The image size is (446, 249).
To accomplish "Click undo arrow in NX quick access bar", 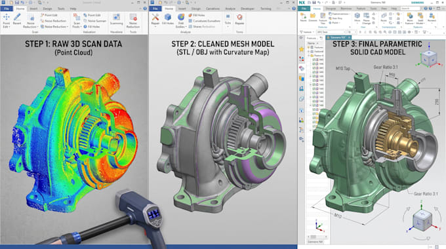I will click(x=319, y=3).
